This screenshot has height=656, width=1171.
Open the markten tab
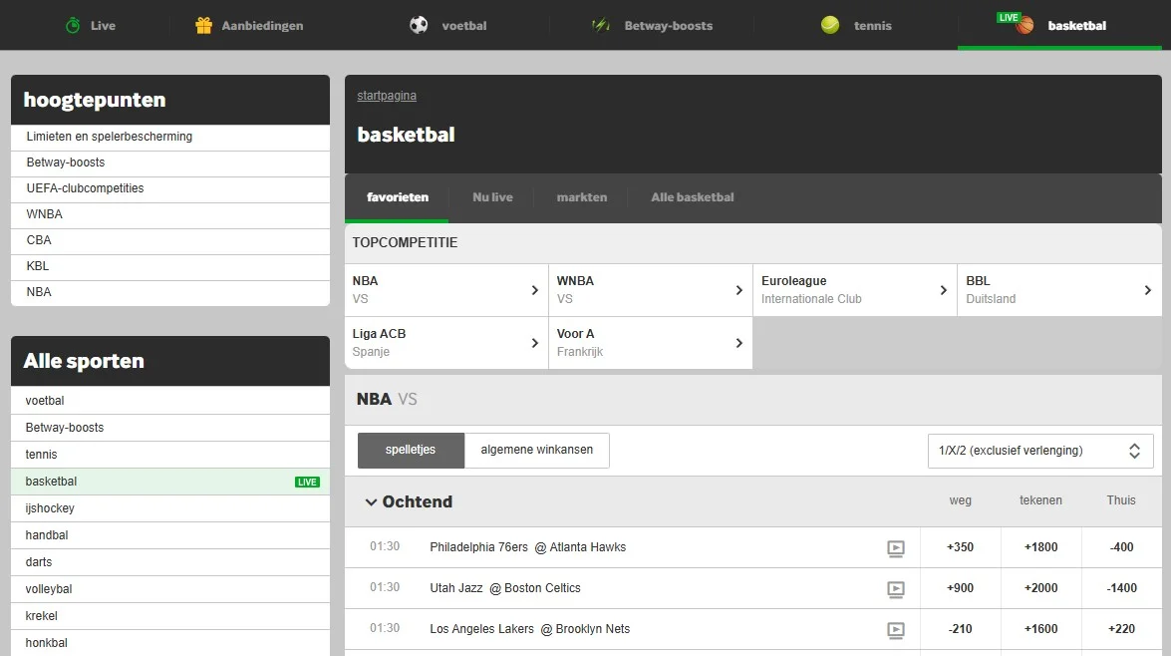click(582, 196)
